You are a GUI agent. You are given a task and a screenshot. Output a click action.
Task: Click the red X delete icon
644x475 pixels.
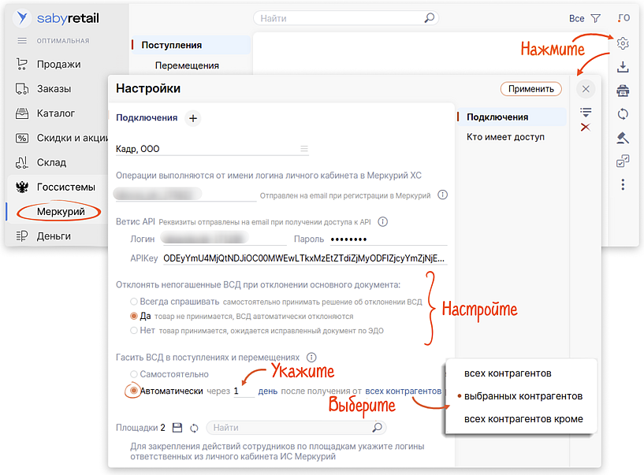click(x=585, y=128)
